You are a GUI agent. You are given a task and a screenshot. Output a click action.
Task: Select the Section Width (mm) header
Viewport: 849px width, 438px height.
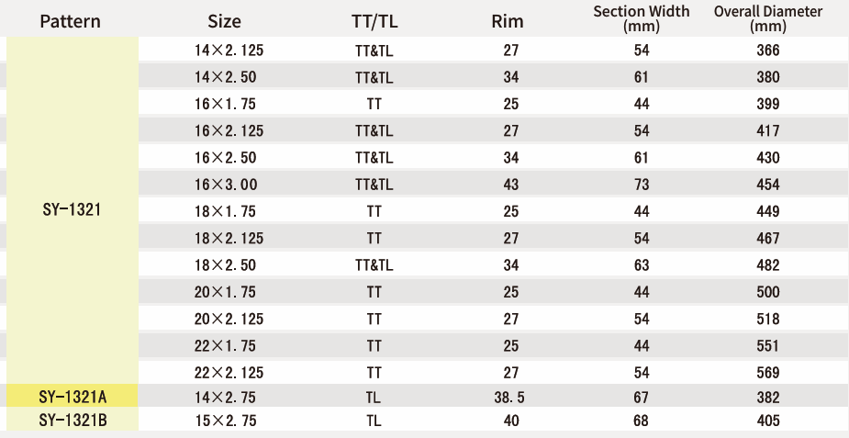point(641,19)
